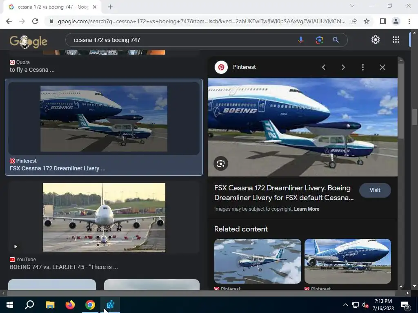Click the Visit button
Screen dimensions: 418x313
click(375, 190)
